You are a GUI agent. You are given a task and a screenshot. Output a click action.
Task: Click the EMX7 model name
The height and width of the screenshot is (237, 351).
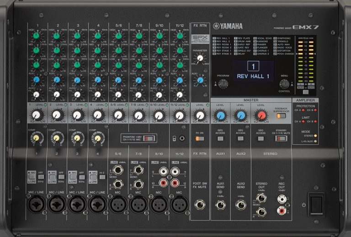point(305,27)
